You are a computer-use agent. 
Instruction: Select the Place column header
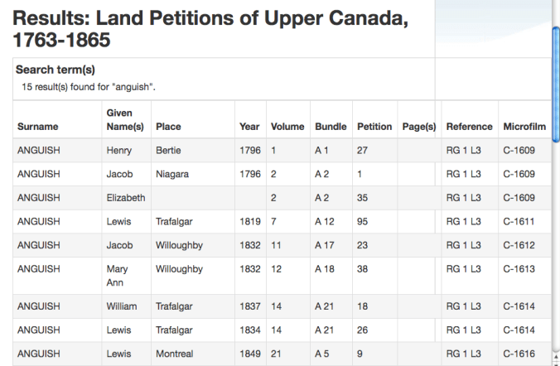tap(168, 127)
